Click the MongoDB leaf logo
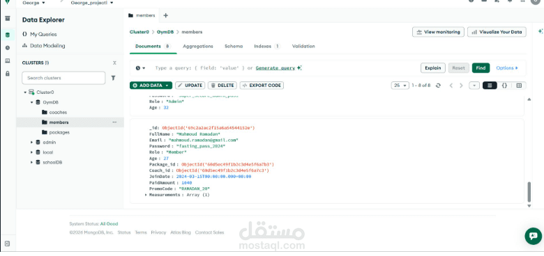The height and width of the screenshot is (256, 544). tap(8, 2)
